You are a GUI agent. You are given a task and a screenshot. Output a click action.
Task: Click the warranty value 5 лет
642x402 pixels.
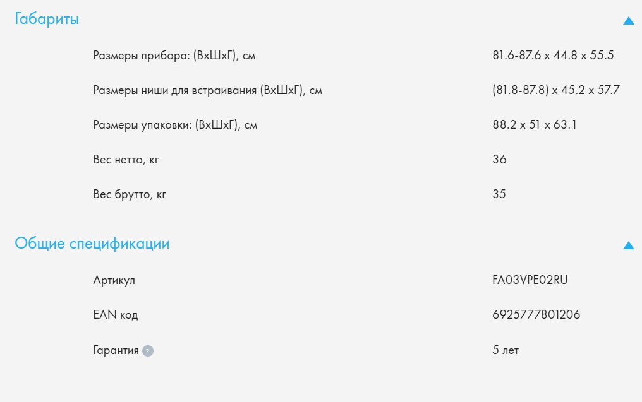[506, 350]
